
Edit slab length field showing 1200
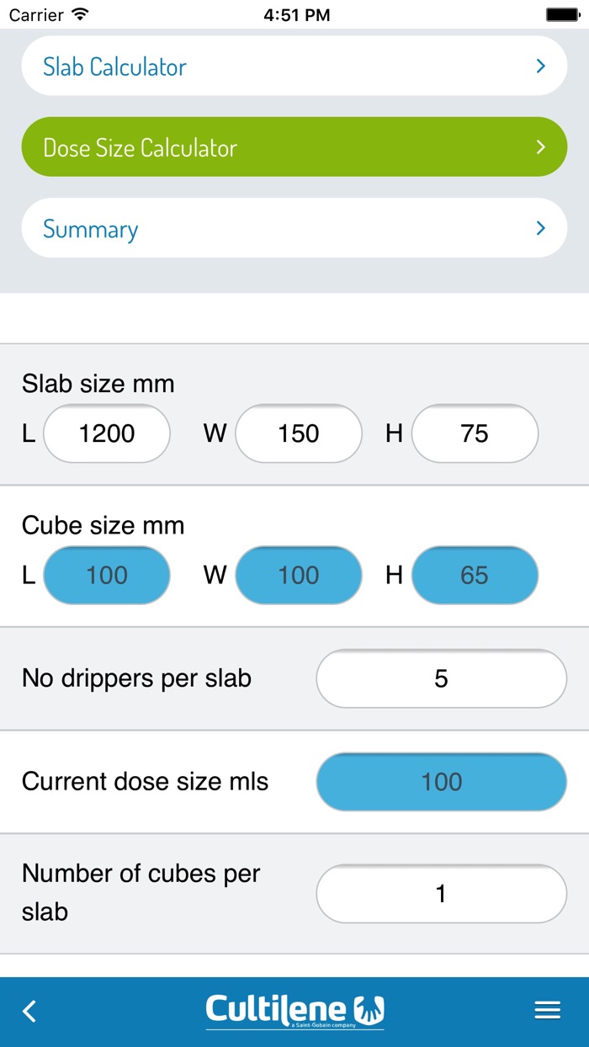point(107,433)
